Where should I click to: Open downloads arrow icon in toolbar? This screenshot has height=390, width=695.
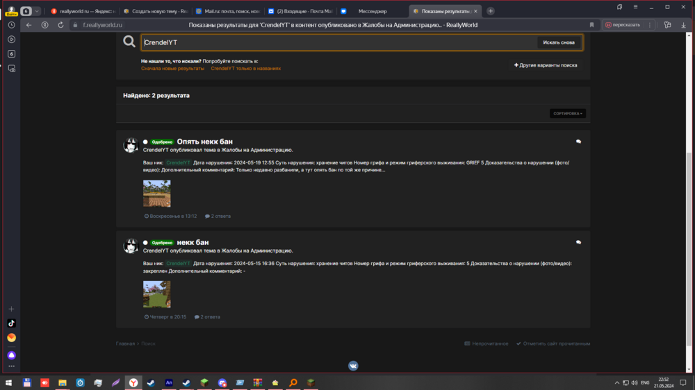(683, 25)
